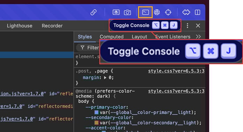The height and width of the screenshot is (132, 243).
Task: Close the DevTools panel
Action: [x=198, y=25]
